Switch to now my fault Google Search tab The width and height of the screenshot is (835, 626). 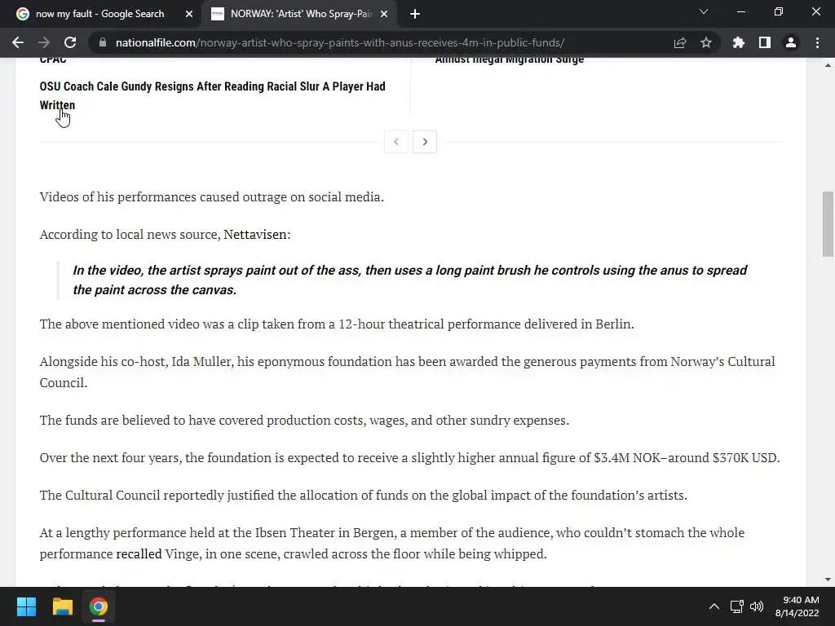click(100, 14)
